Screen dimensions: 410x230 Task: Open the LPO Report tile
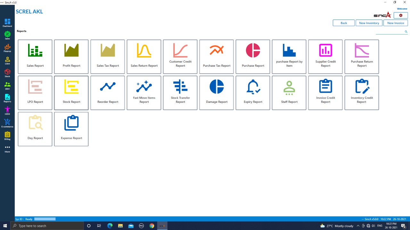point(35,93)
